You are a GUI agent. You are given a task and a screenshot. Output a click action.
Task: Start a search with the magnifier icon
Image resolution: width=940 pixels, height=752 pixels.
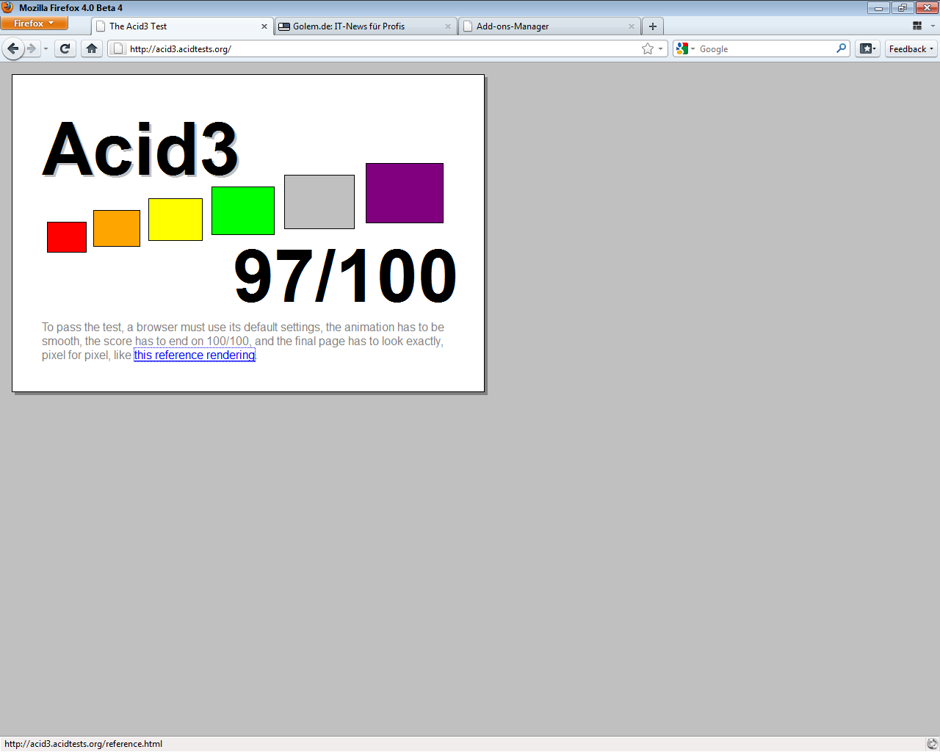point(842,48)
